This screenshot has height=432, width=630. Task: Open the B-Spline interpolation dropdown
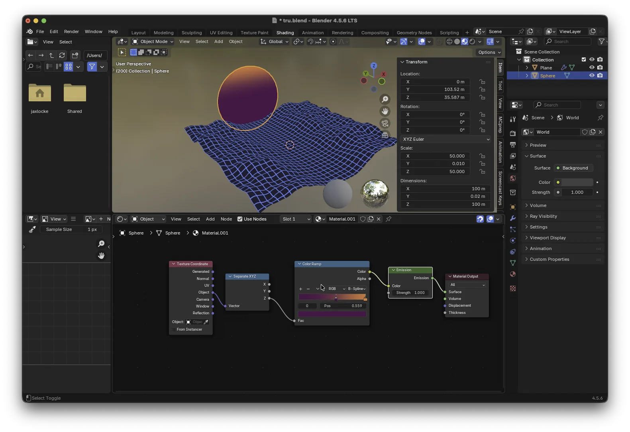pos(357,289)
